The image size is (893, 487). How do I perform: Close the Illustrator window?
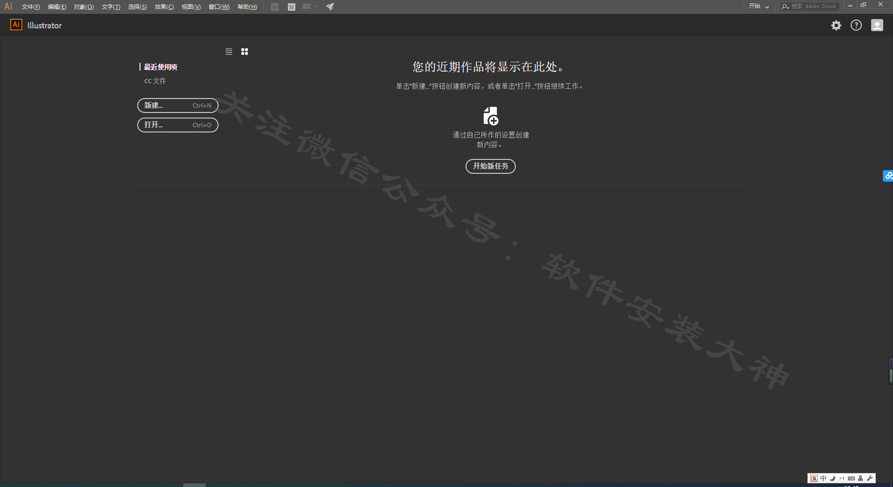[880, 5]
